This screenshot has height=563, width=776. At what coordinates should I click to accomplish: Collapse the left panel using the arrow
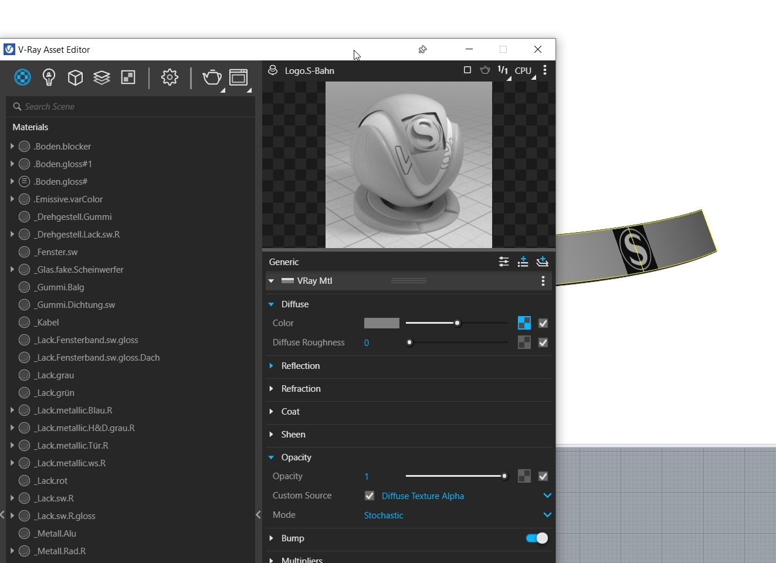point(258,515)
